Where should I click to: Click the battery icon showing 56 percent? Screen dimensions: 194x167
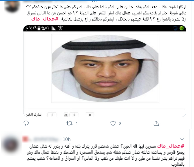[x=39, y=28]
